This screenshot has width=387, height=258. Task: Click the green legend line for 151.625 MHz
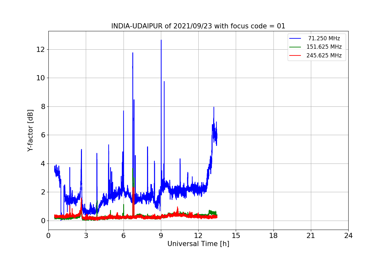(x=295, y=47)
